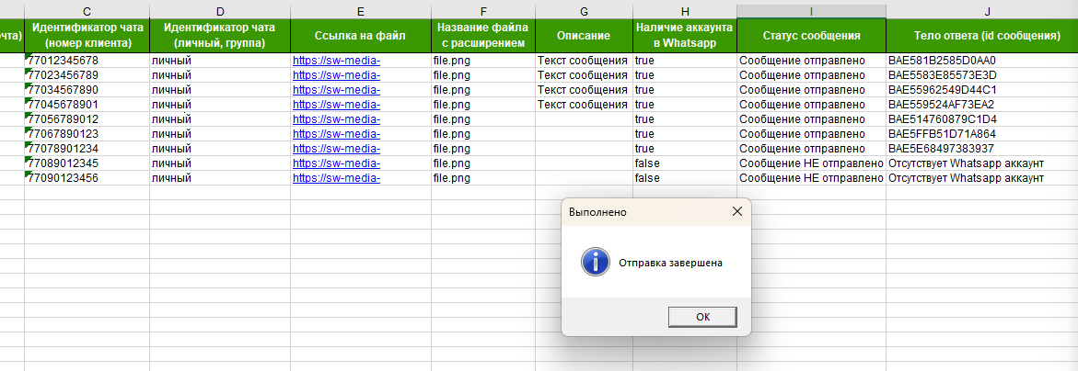The image size is (1078, 371).
Task: Click the Отправка завершена message text
Action: click(x=670, y=263)
